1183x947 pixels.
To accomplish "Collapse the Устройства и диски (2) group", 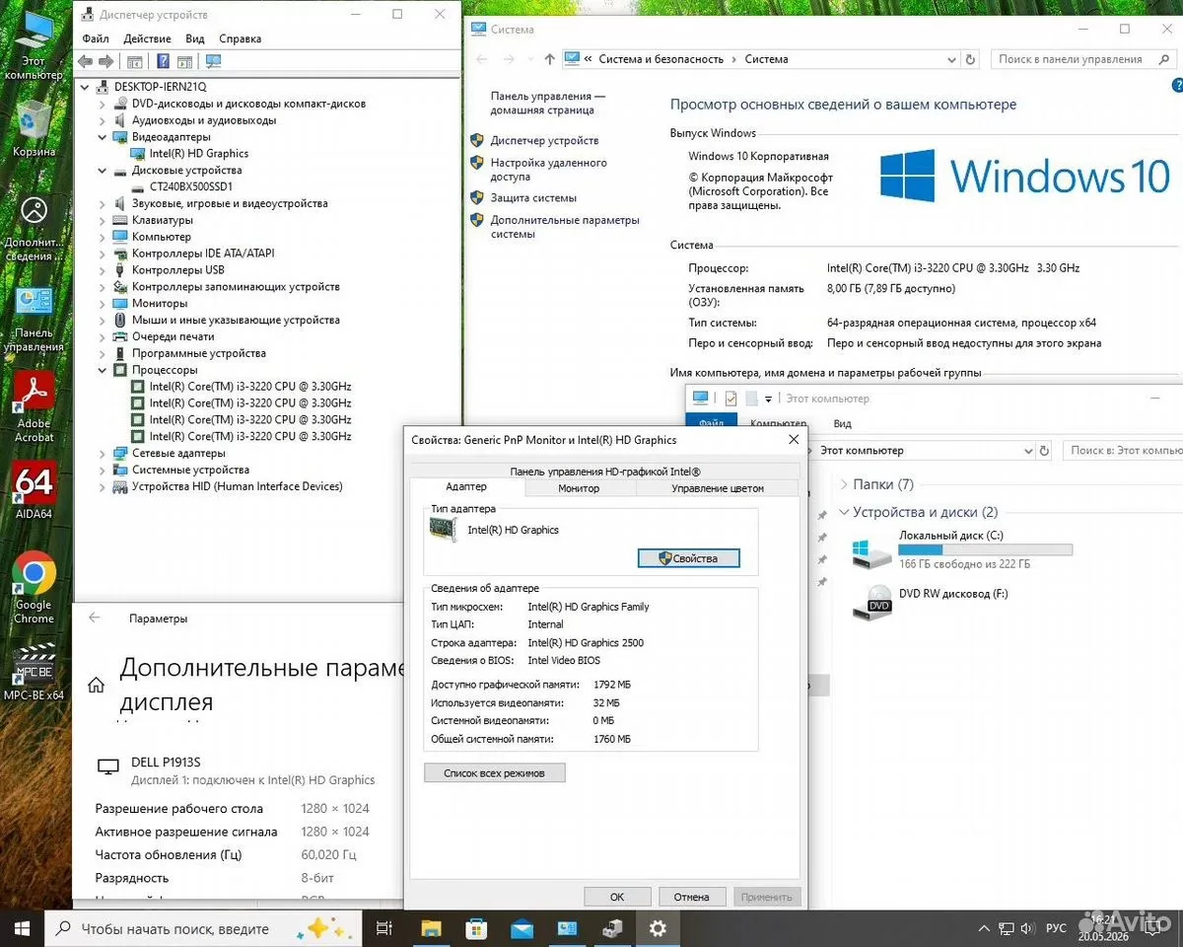I will 844,512.
